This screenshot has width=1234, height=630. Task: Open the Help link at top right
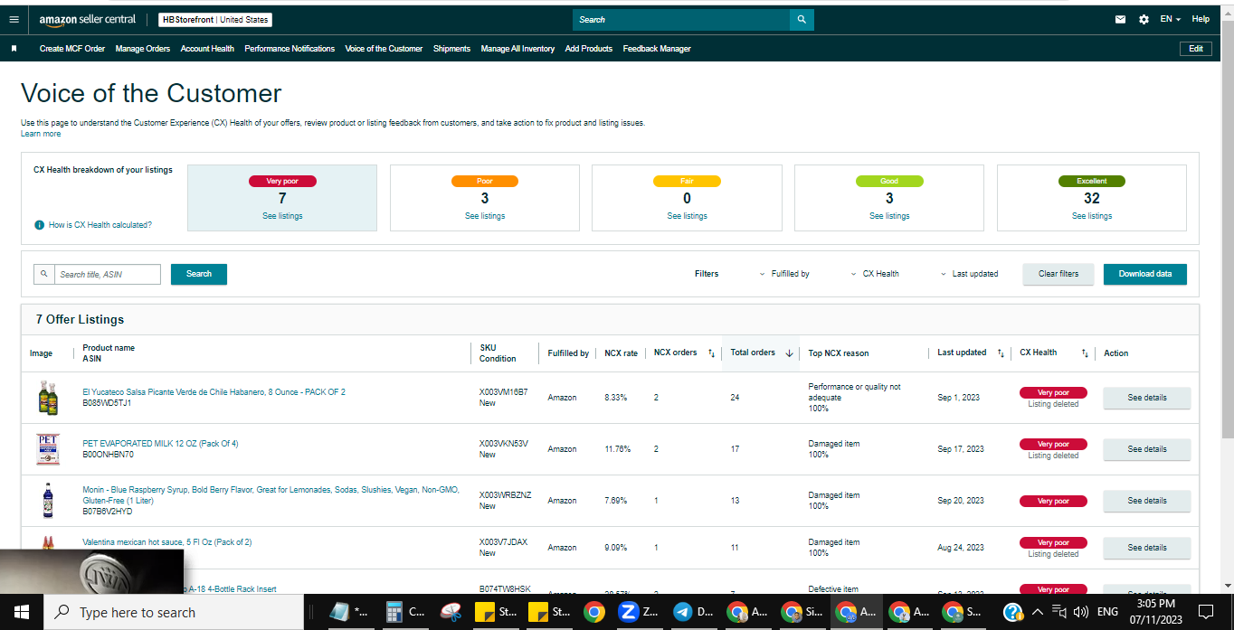pos(1201,19)
